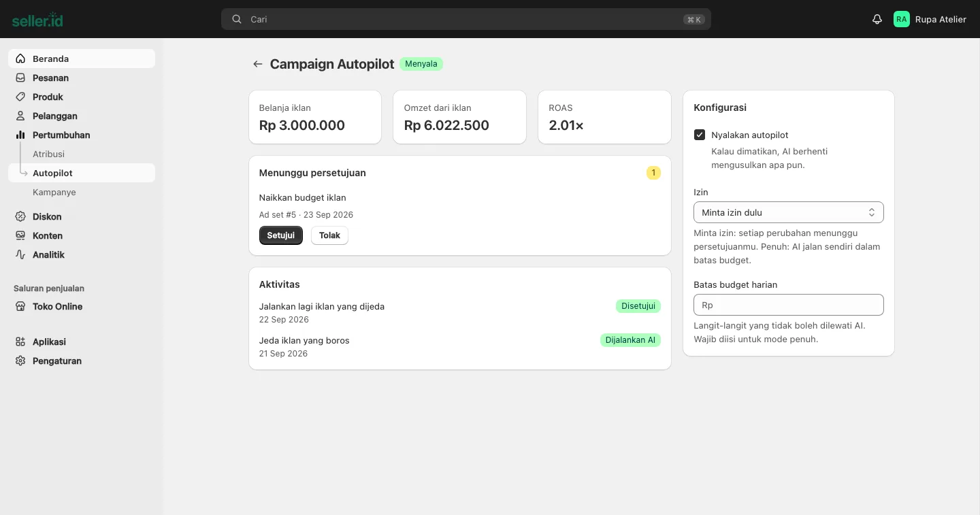Open the RA account avatar
Screen dimensions: 980x515
pyautogui.click(x=902, y=19)
